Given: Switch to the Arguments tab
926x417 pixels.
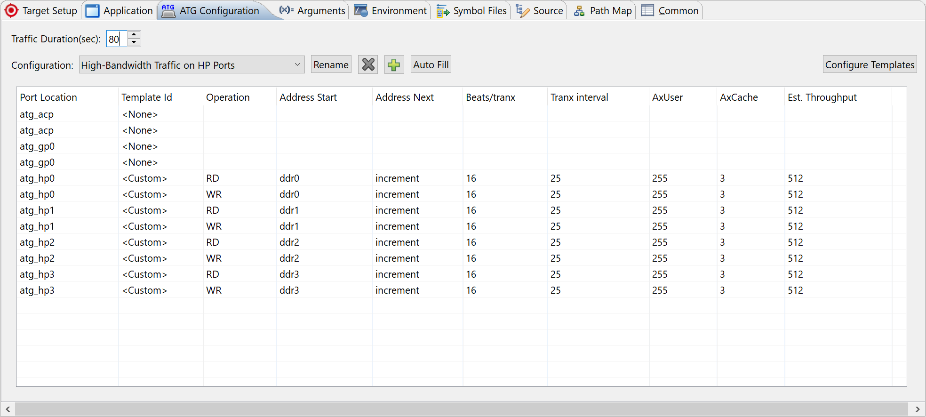Looking at the screenshot, I should pyautogui.click(x=312, y=10).
